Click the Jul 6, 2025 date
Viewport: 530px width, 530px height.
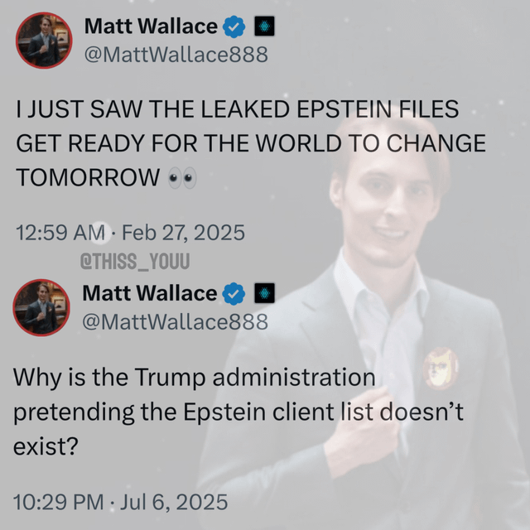(174, 502)
